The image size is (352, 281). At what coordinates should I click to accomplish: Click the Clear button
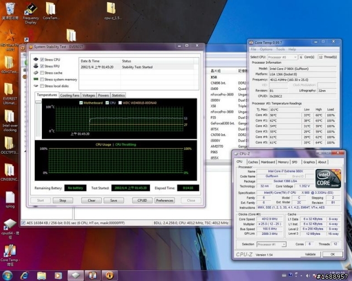tap(91, 200)
